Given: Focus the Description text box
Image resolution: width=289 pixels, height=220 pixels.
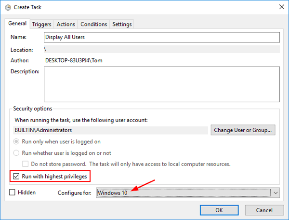Looking at the screenshot, I should click(x=161, y=83).
